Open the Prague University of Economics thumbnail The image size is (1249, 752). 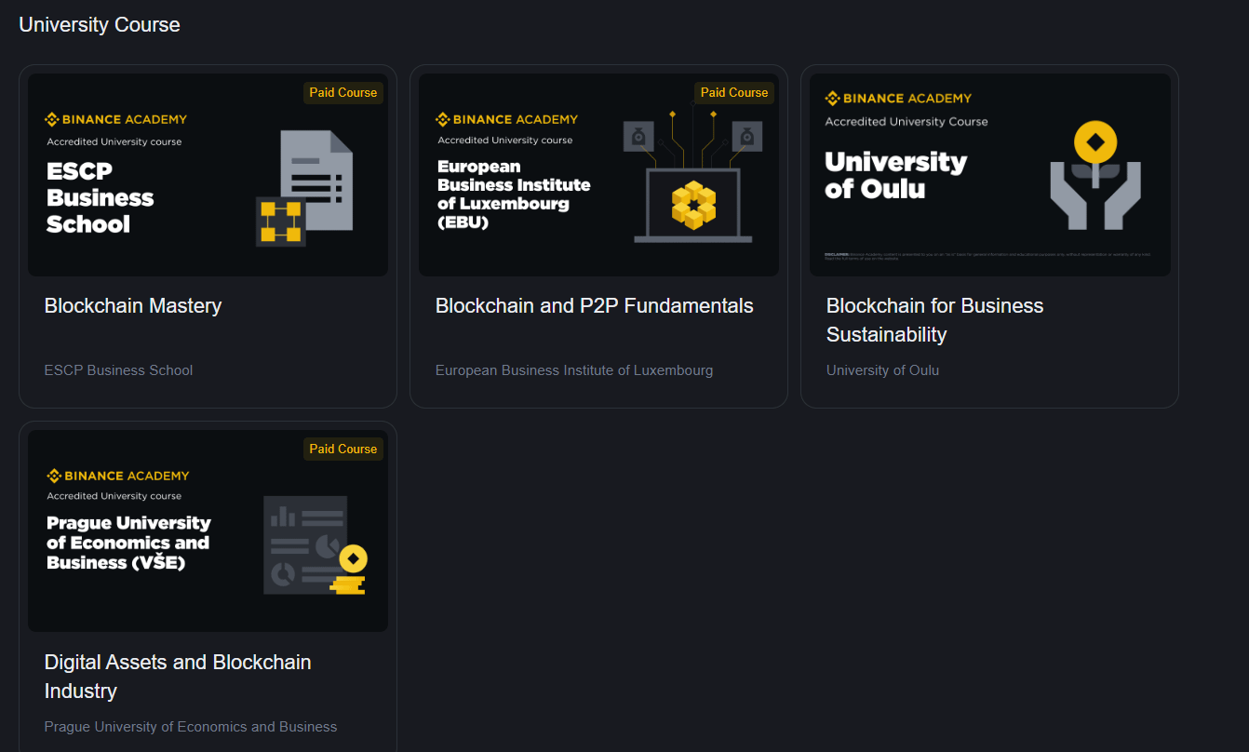tap(208, 530)
